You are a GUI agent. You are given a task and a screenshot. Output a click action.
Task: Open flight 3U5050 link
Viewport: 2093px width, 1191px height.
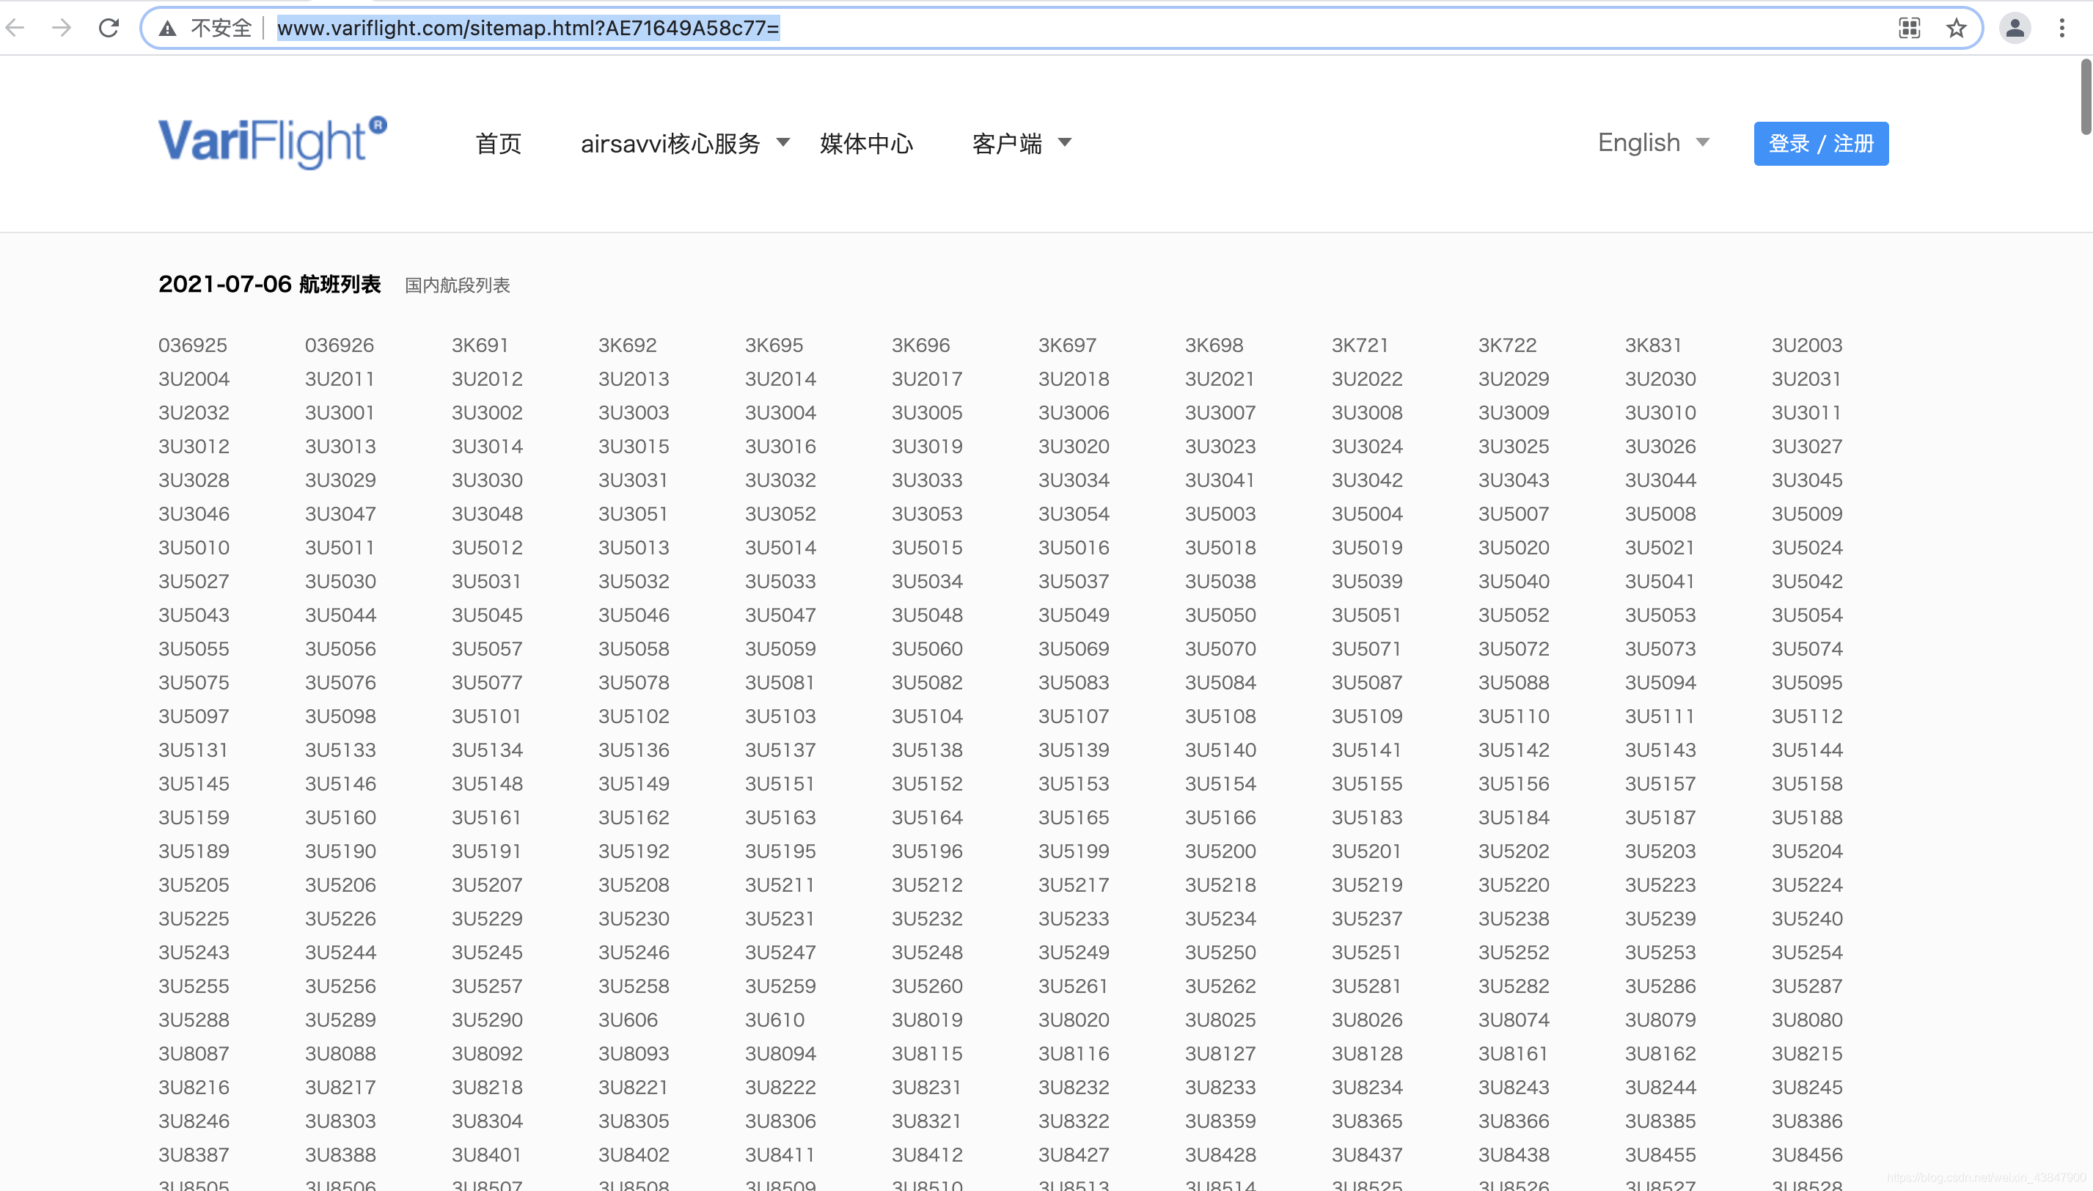(1220, 615)
